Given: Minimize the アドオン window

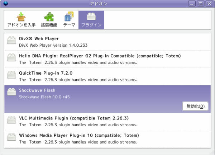Looking at the screenshot, I should (192, 4).
